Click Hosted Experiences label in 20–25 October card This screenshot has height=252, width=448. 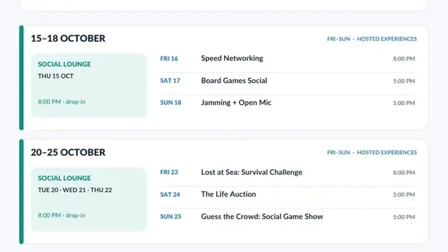click(387, 152)
